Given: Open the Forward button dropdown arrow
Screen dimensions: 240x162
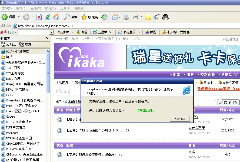Looking at the screenshot, I should click(x=32, y=17).
